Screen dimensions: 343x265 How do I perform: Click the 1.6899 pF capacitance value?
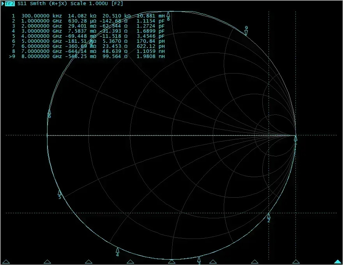pyautogui.click(x=150, y=31)
